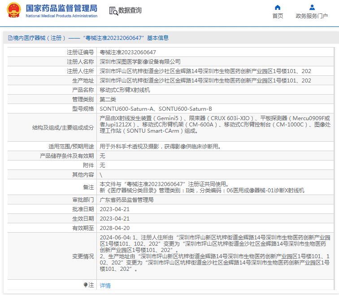This screenshot has width=339, height=295.
Task: Click expiry date 2028-04-20
Action: pos(115,228)
